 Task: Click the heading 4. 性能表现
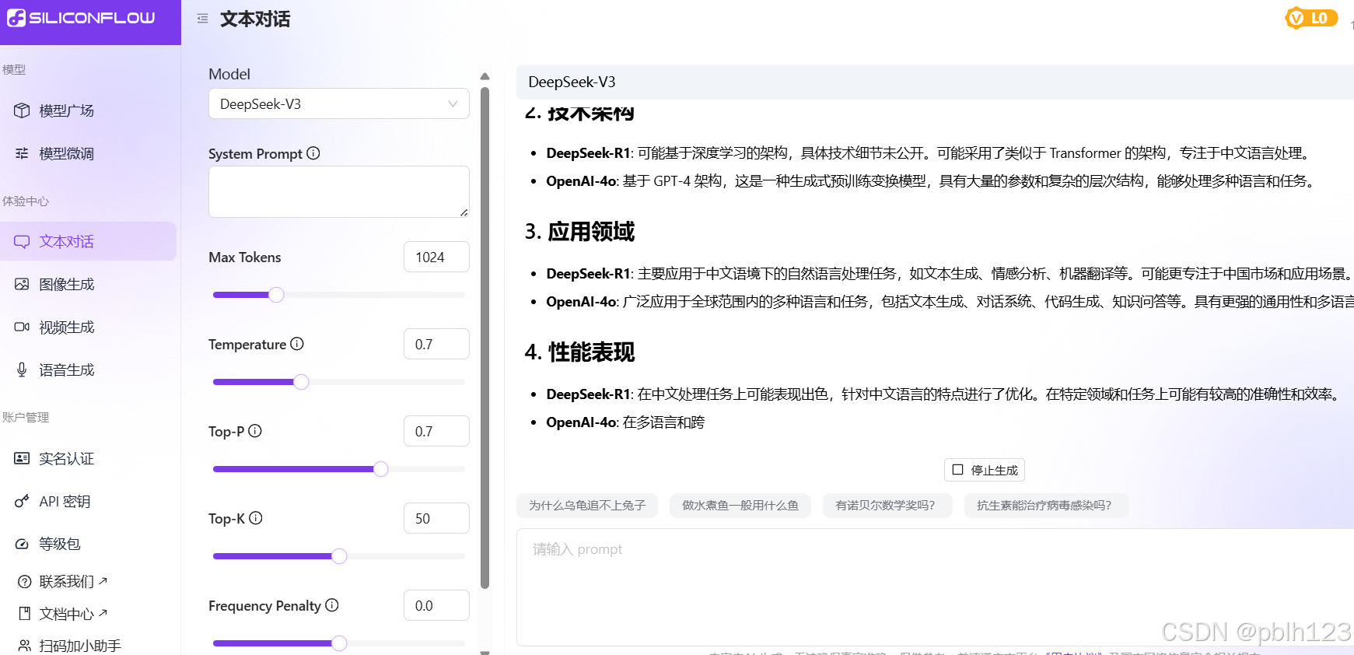579,352
